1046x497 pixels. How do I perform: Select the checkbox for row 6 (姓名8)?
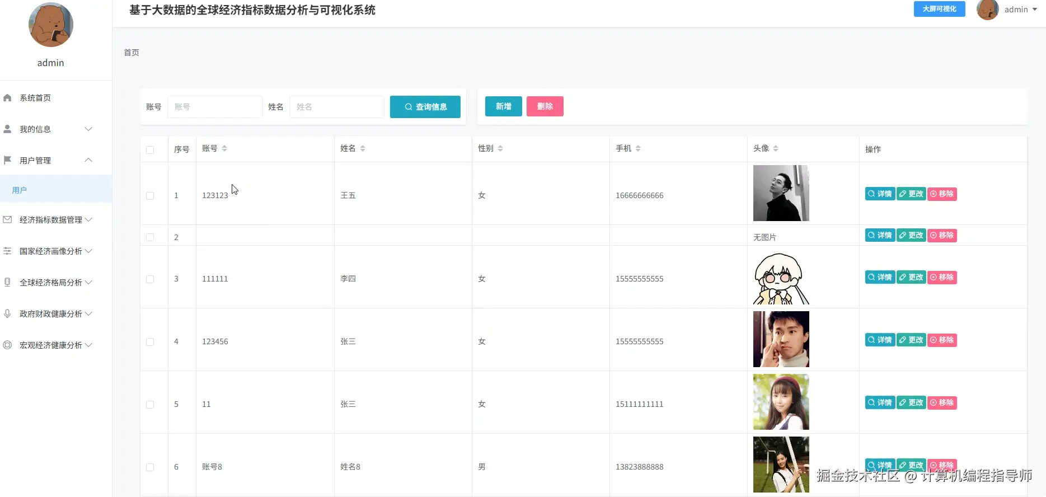click(x=150, y=467)
